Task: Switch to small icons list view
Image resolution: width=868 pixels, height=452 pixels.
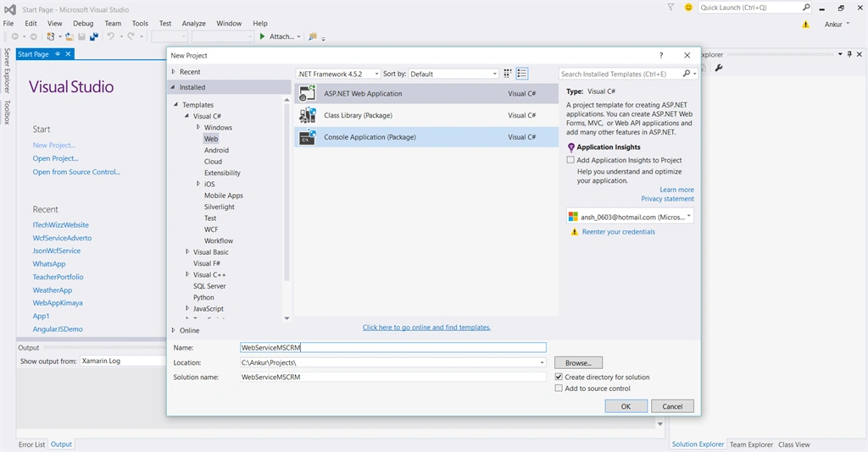Action: pos(522,74)
